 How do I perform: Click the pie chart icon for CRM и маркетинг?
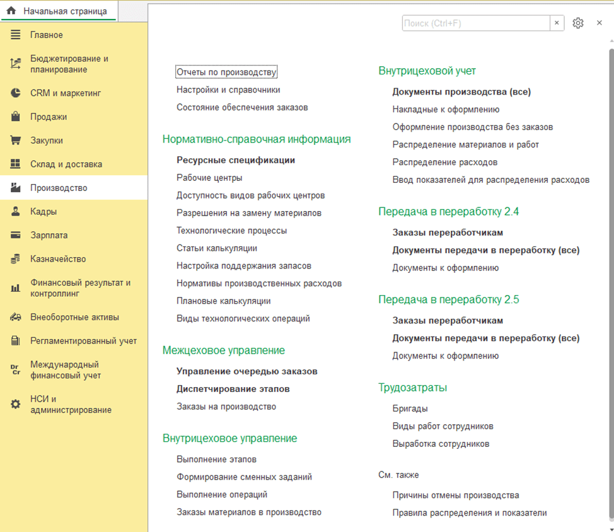[x=16, y=93]
